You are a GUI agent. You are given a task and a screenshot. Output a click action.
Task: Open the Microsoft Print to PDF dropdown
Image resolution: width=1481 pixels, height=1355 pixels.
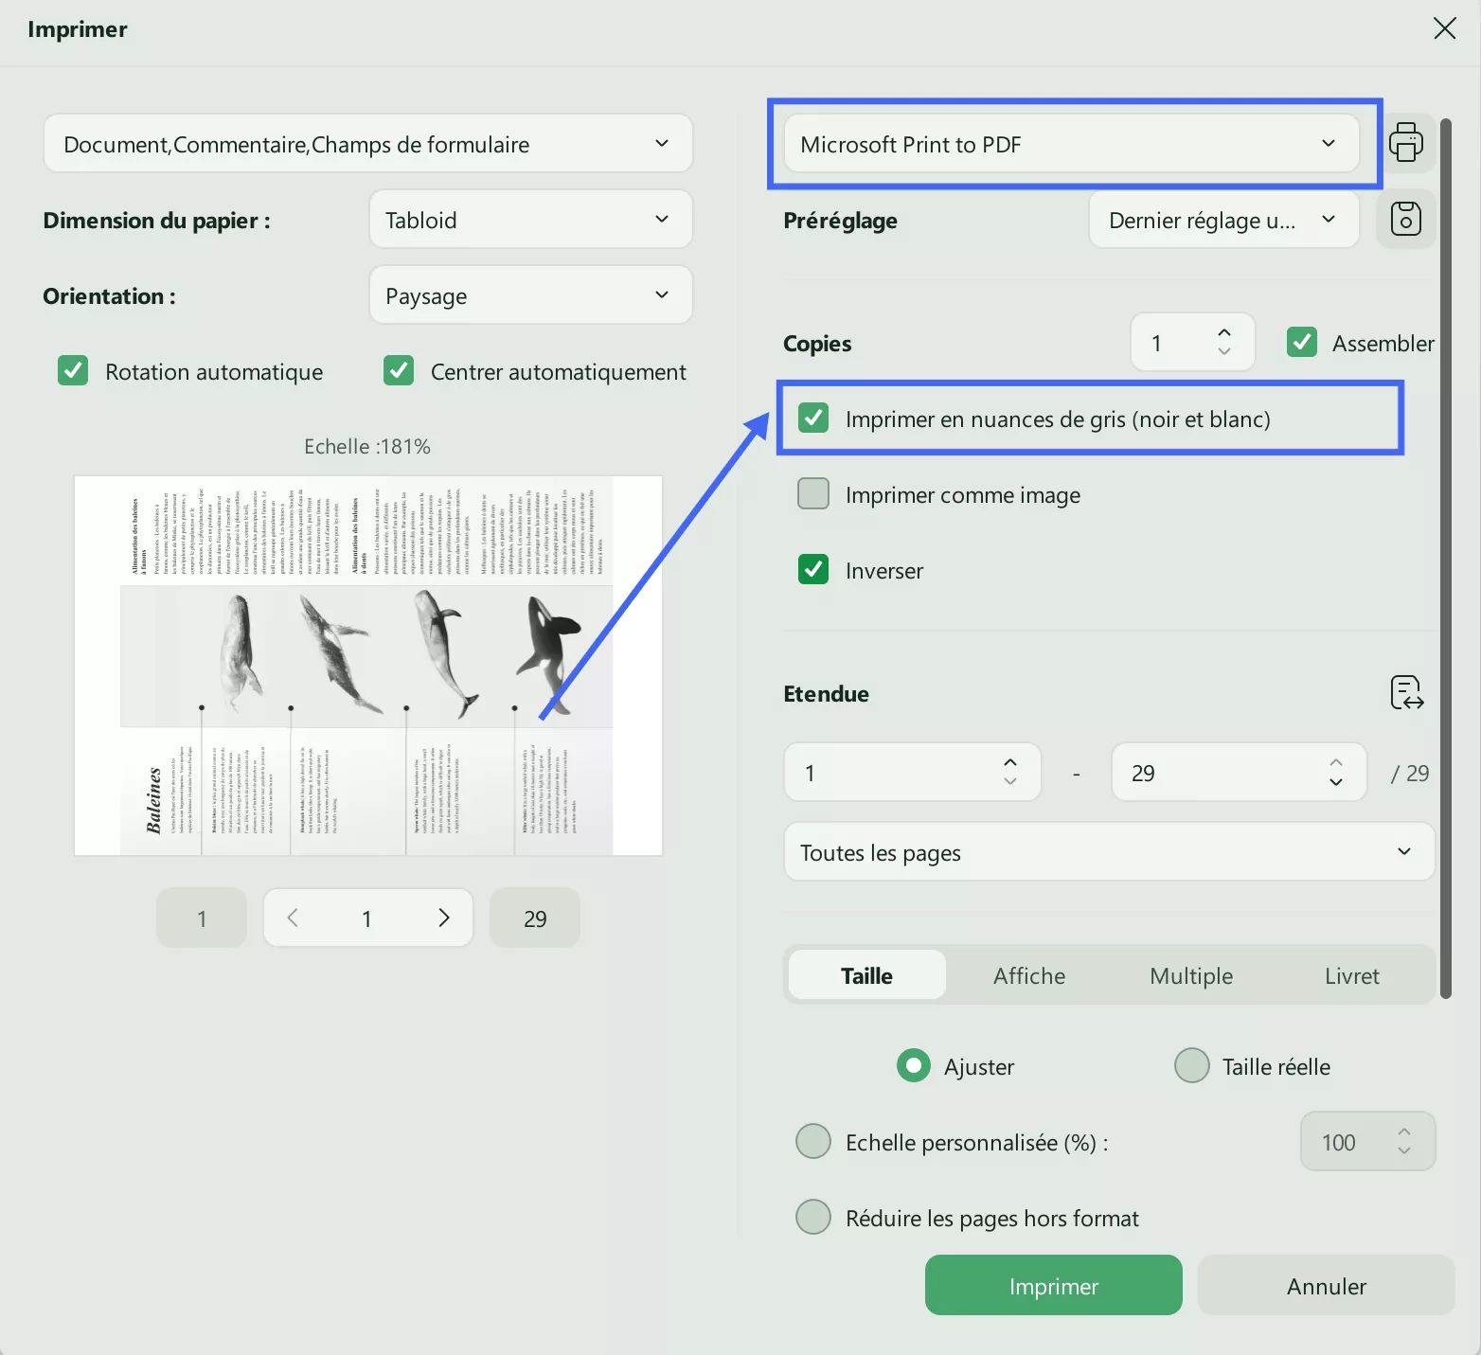[x=1071, y=144]
